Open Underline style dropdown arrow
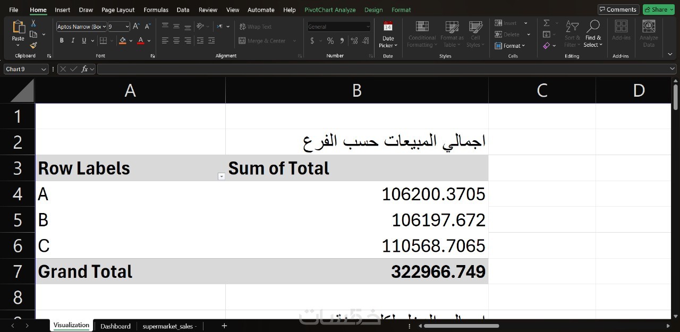This screenshot has height=332, width=680. pos(92,41)
